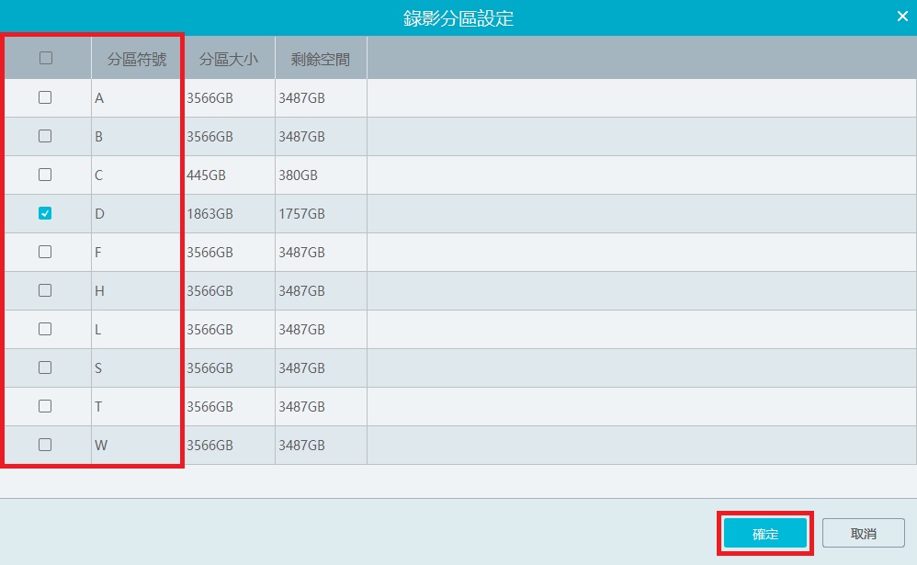Tick the checkbox for partition H
Viewport: 917px width, 565px height.
[45, 290]
